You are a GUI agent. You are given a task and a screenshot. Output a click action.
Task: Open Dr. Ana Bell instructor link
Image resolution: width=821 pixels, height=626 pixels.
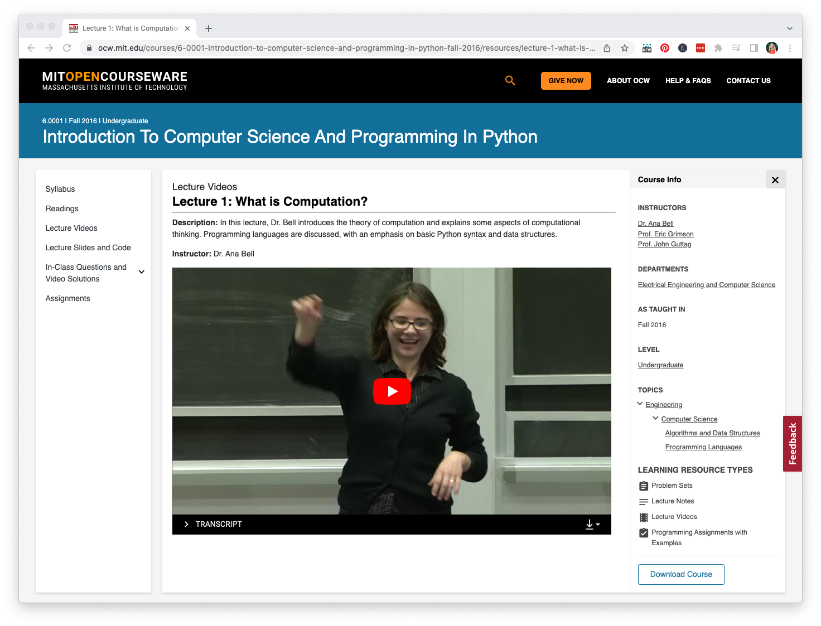tap(655, 224)
